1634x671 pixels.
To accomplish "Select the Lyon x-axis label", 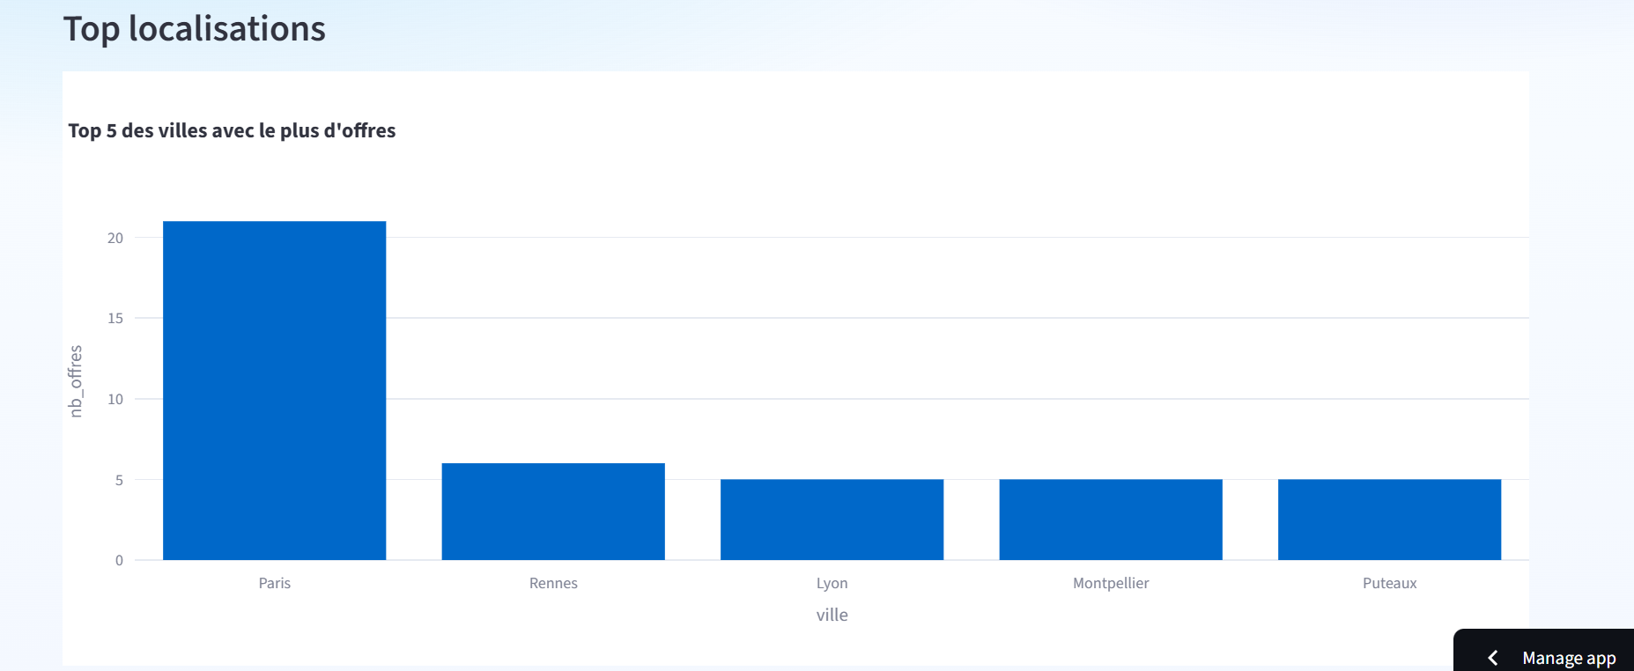I will pyautogui.click(x=832, y=583).
